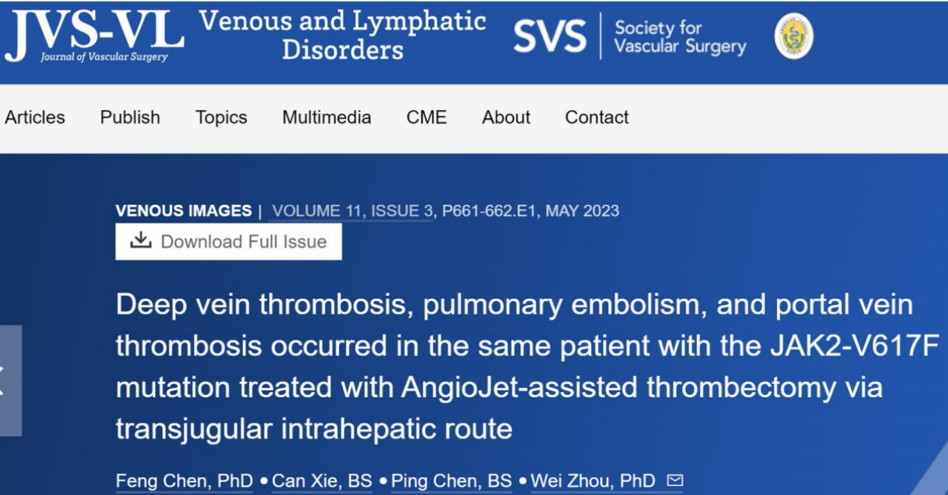Image resolution: width=948 pixels, height=495 pixels.
Task: Open author Feng Chen, PhD link
Action: pyautogui.click(x=184, y=481)
